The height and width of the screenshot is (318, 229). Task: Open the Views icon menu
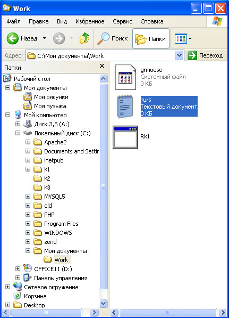[181, 38]
